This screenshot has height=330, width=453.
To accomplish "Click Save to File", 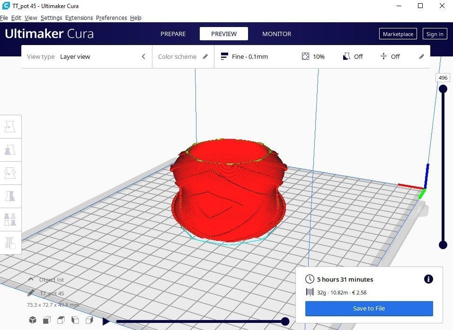I will click(x=369, y=308).
